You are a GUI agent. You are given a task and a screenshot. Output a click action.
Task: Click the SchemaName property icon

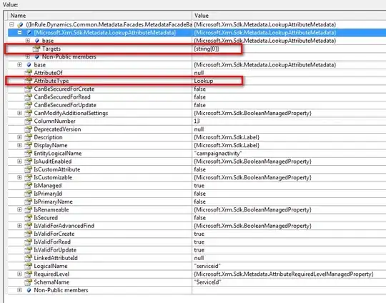pyautogui.click(x=29, y=282)
